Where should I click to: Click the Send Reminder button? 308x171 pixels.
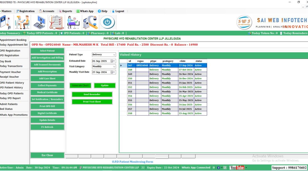coord(92,94)
